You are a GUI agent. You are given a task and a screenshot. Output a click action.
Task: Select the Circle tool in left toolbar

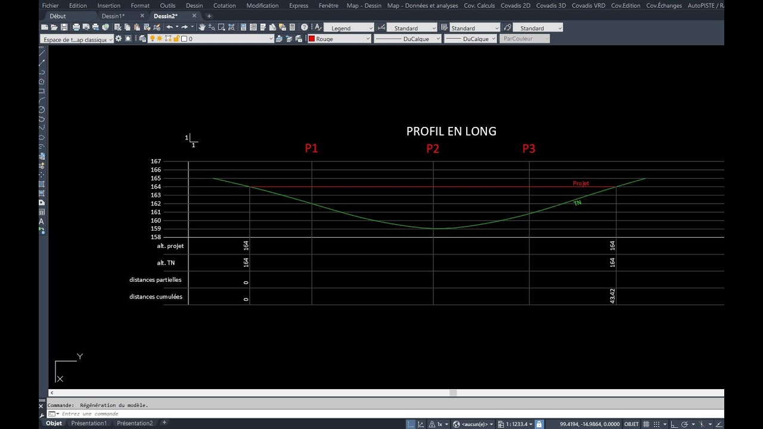pos(42,110)
